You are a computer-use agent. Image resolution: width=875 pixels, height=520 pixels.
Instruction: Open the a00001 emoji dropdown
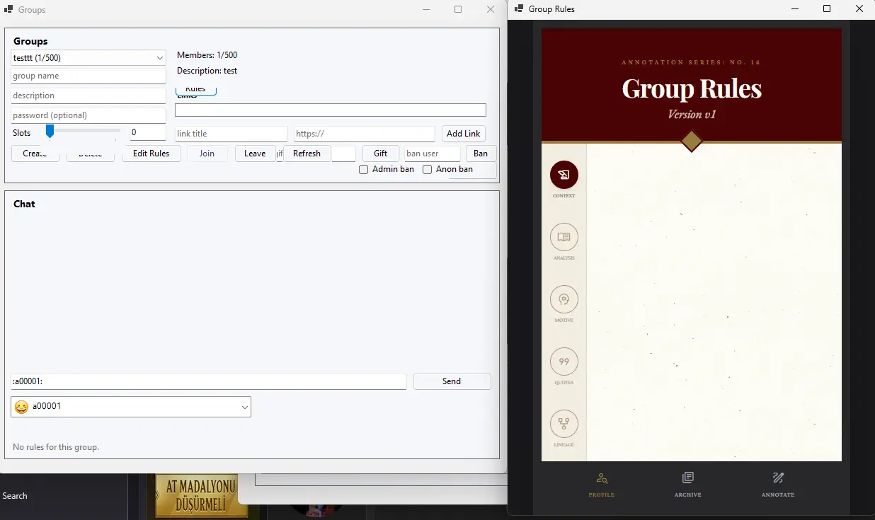(x=244, y=407)
